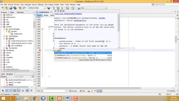Screen dimensions: 179x101
Task: Open the SQLException link in Javadoc
Action: tap(80, 20)
